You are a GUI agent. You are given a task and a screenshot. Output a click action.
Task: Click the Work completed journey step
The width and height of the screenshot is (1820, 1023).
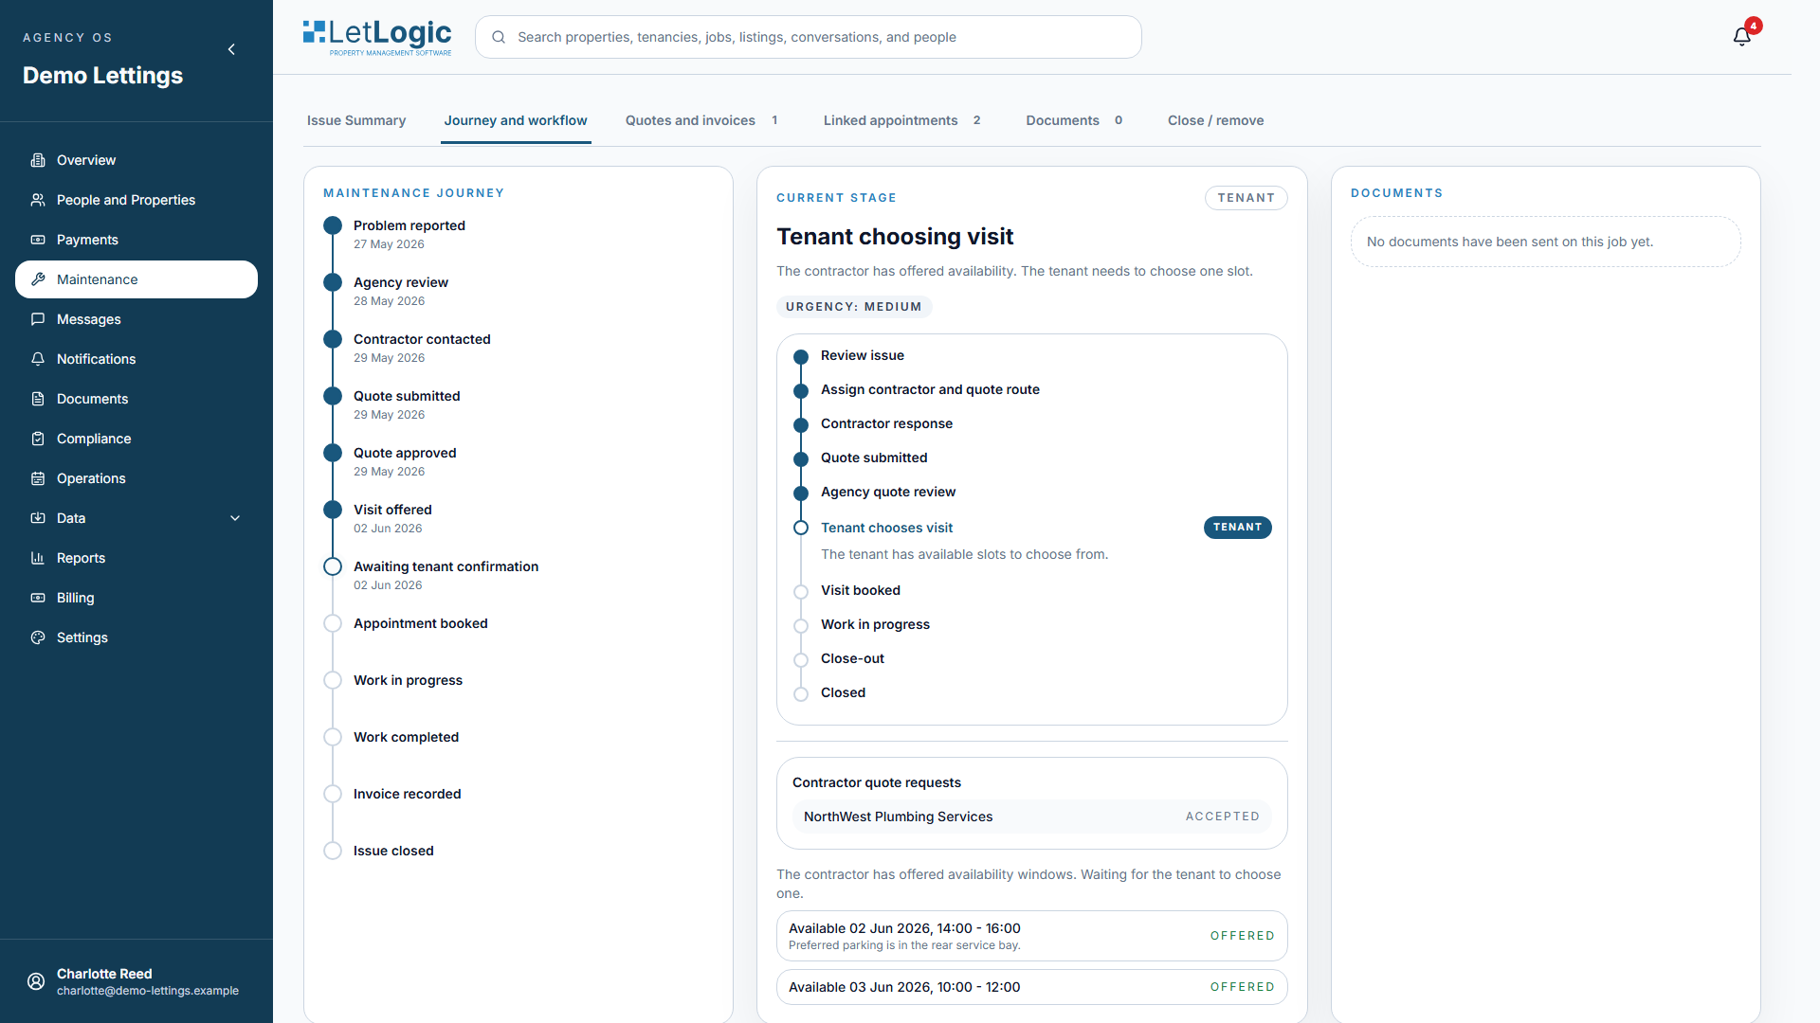(406, 737)
